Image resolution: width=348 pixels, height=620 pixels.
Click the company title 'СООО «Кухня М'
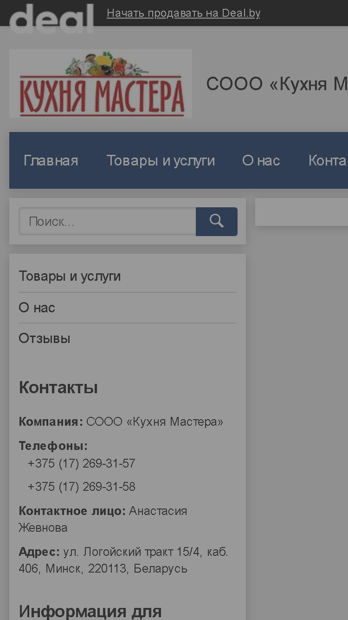[x=277, y=84]
